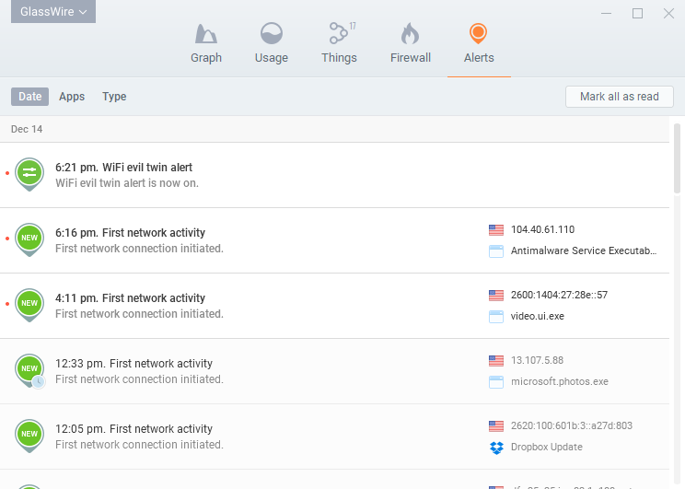
Task: Click the Dropbox Update label
Action: 547,447
